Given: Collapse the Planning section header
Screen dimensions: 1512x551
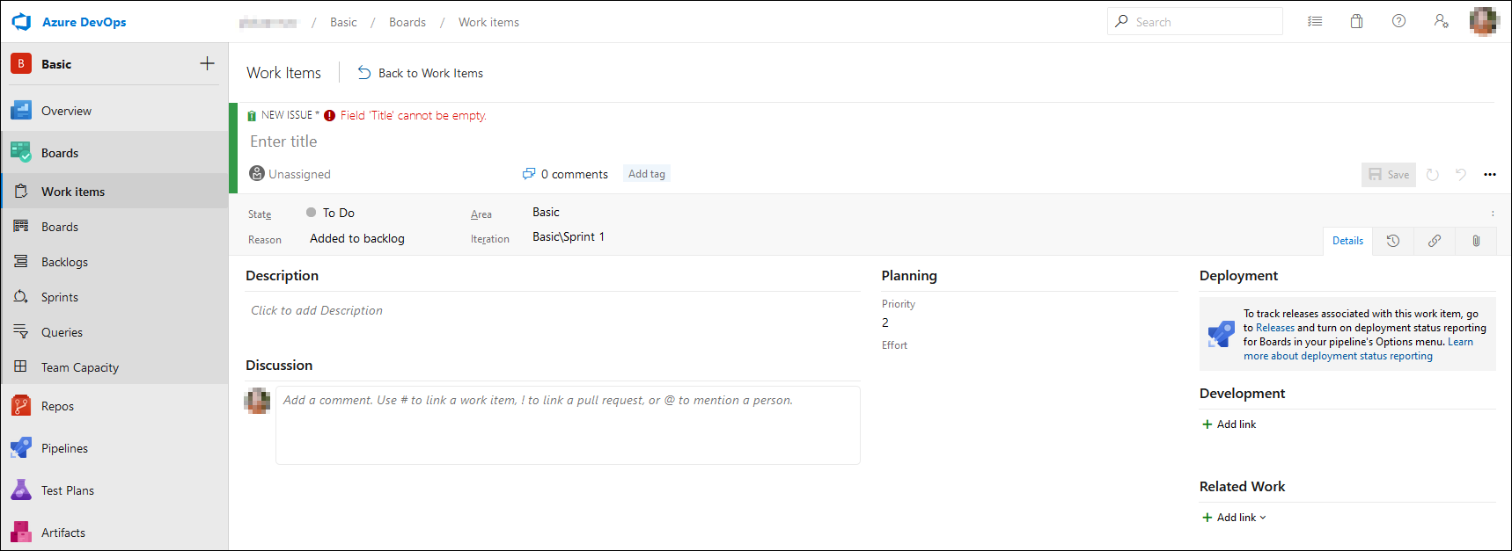Looking at the screenshot, I should point(909,276).
